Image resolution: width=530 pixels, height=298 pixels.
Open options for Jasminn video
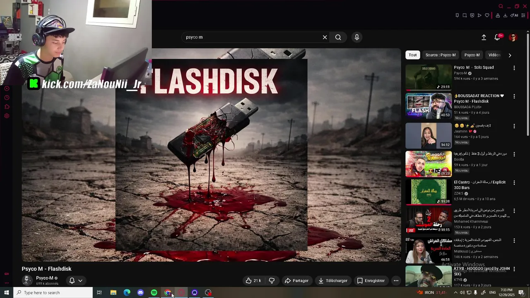point(514,126)
